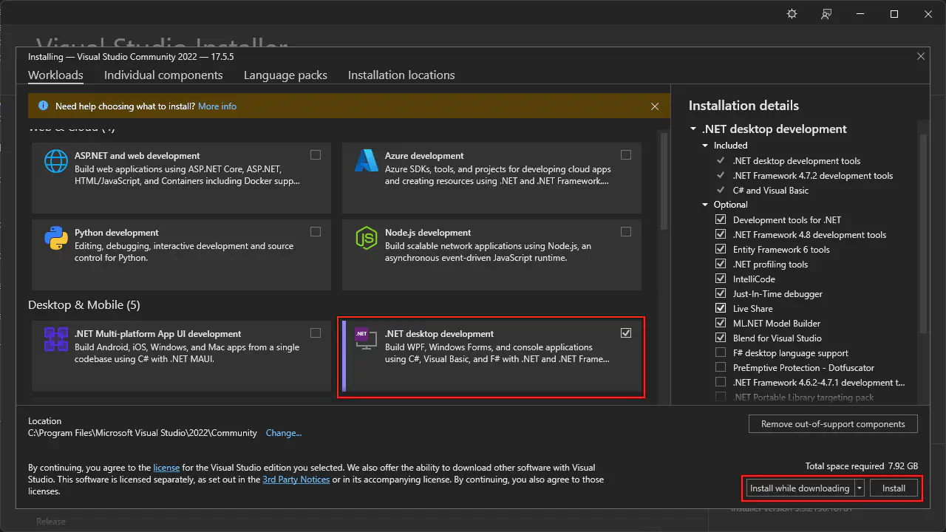Check the Azure development workload box

[x=626, y=155]
